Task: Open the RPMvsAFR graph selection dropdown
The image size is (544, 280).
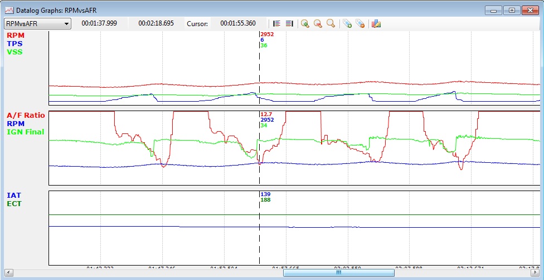Action: tap(37, 23)
